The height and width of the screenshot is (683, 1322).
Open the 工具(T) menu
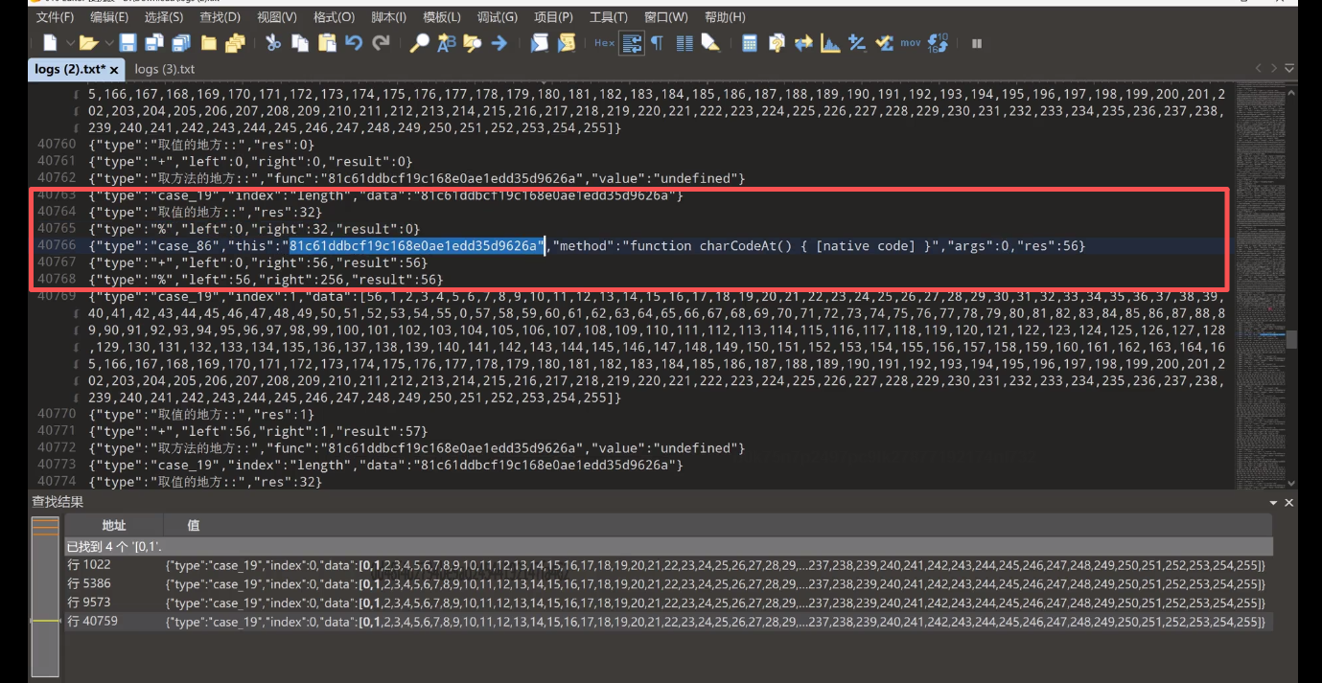pos(609,17)
